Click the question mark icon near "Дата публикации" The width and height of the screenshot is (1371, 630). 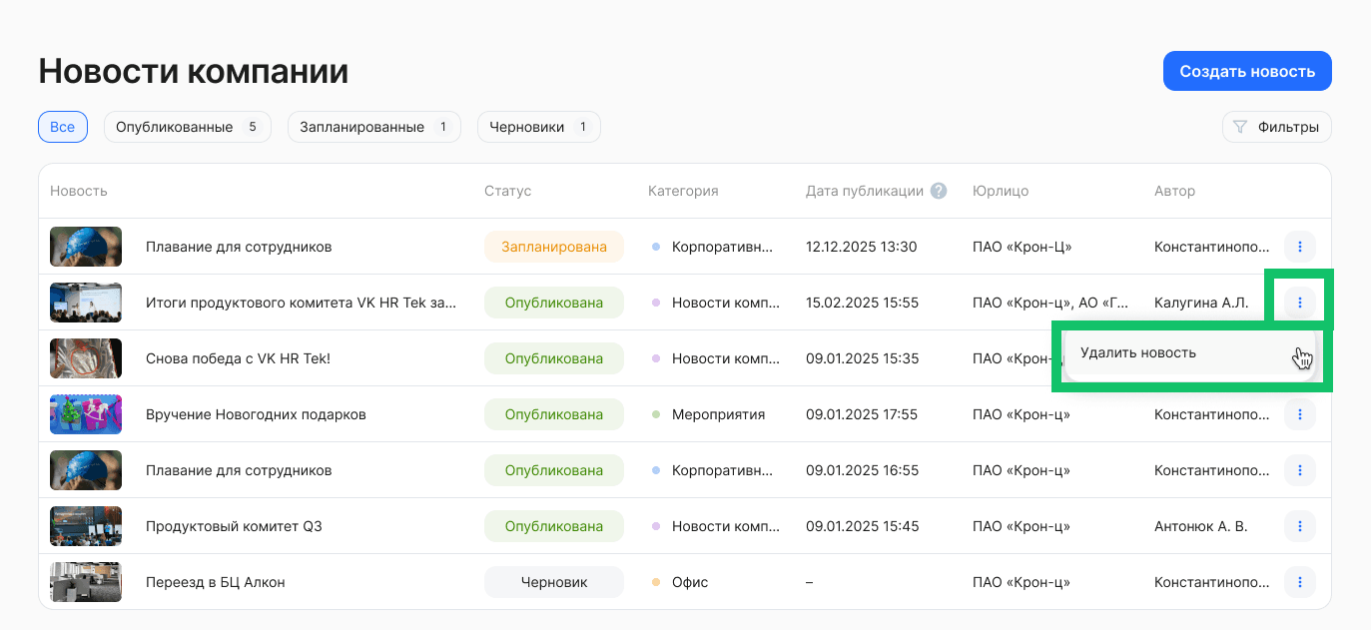pyautogui.click(x=938, y=190)
